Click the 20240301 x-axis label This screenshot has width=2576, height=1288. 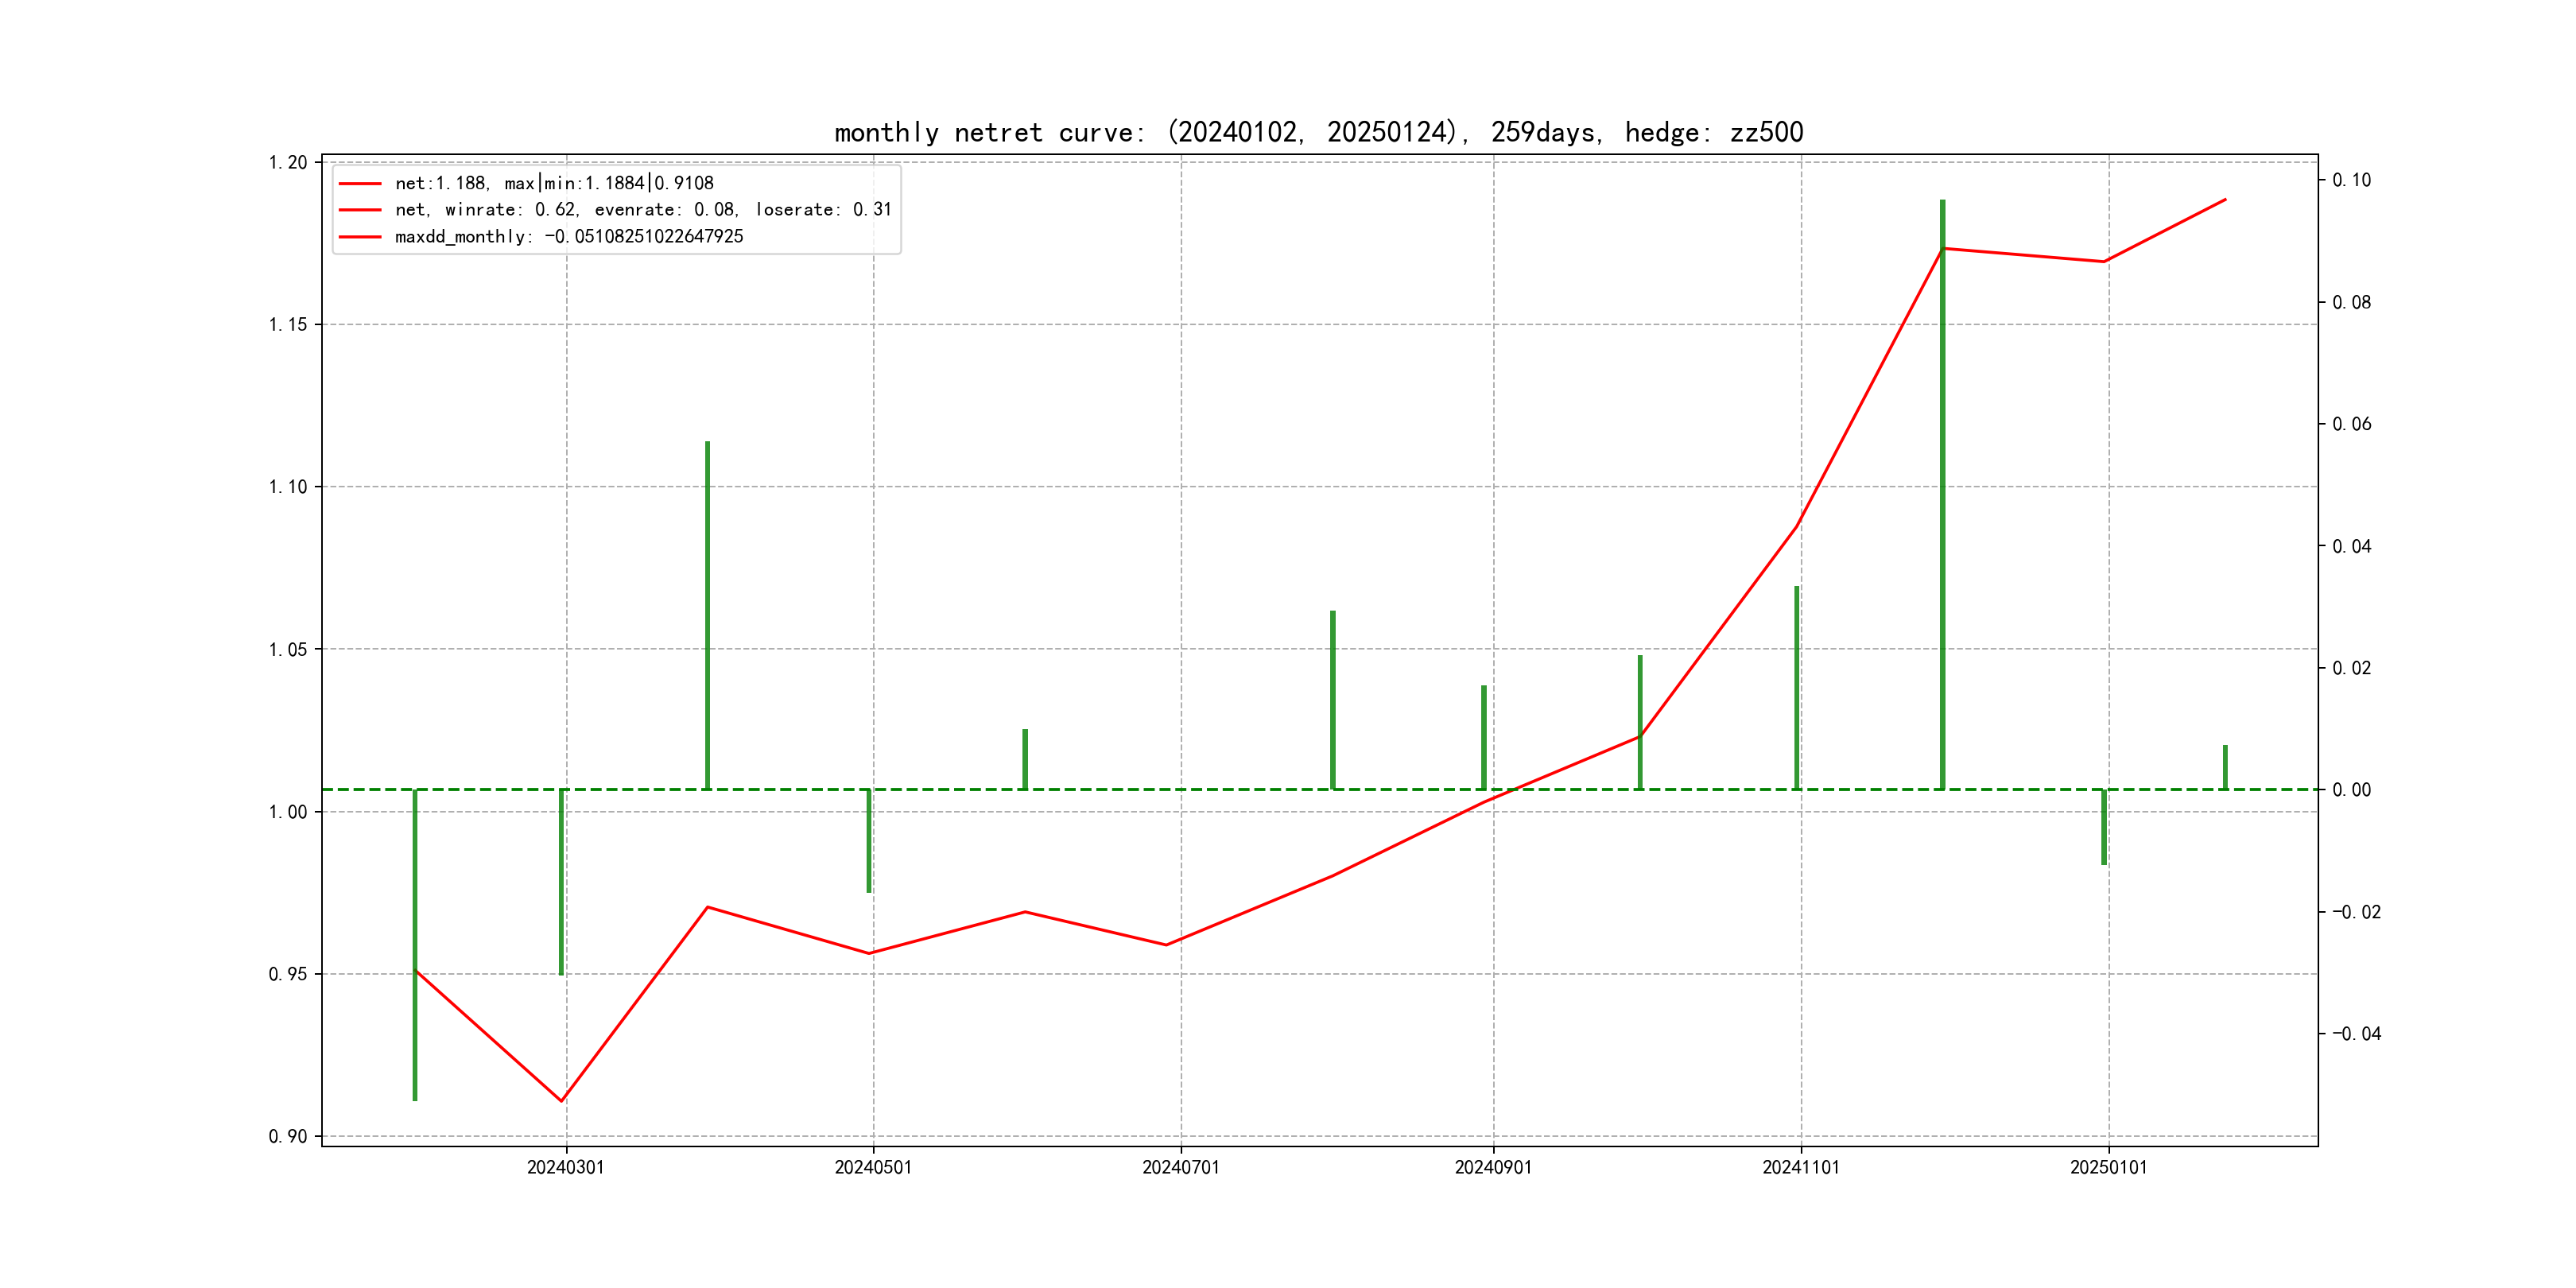click(x=566, y=1168)
